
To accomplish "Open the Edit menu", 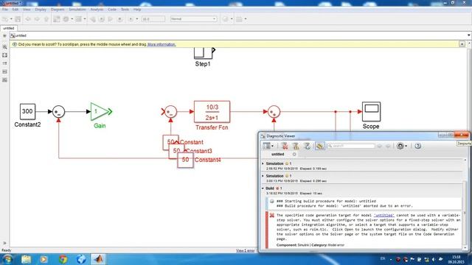I will point(15,10).
